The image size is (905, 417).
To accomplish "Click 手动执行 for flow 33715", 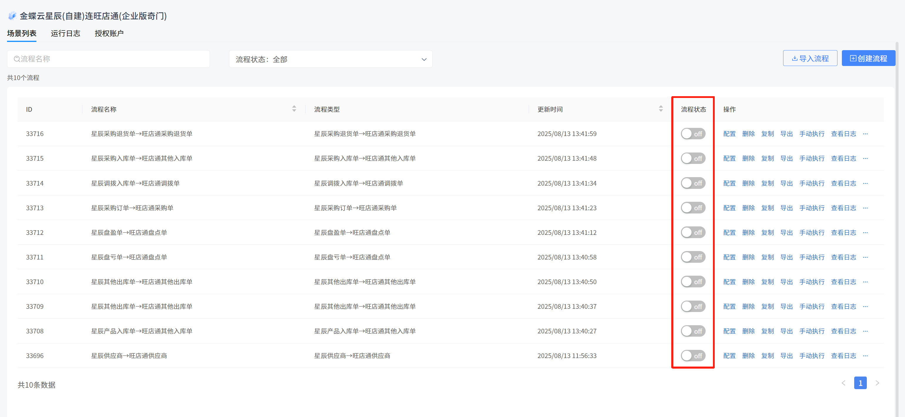I will (812, 159).
